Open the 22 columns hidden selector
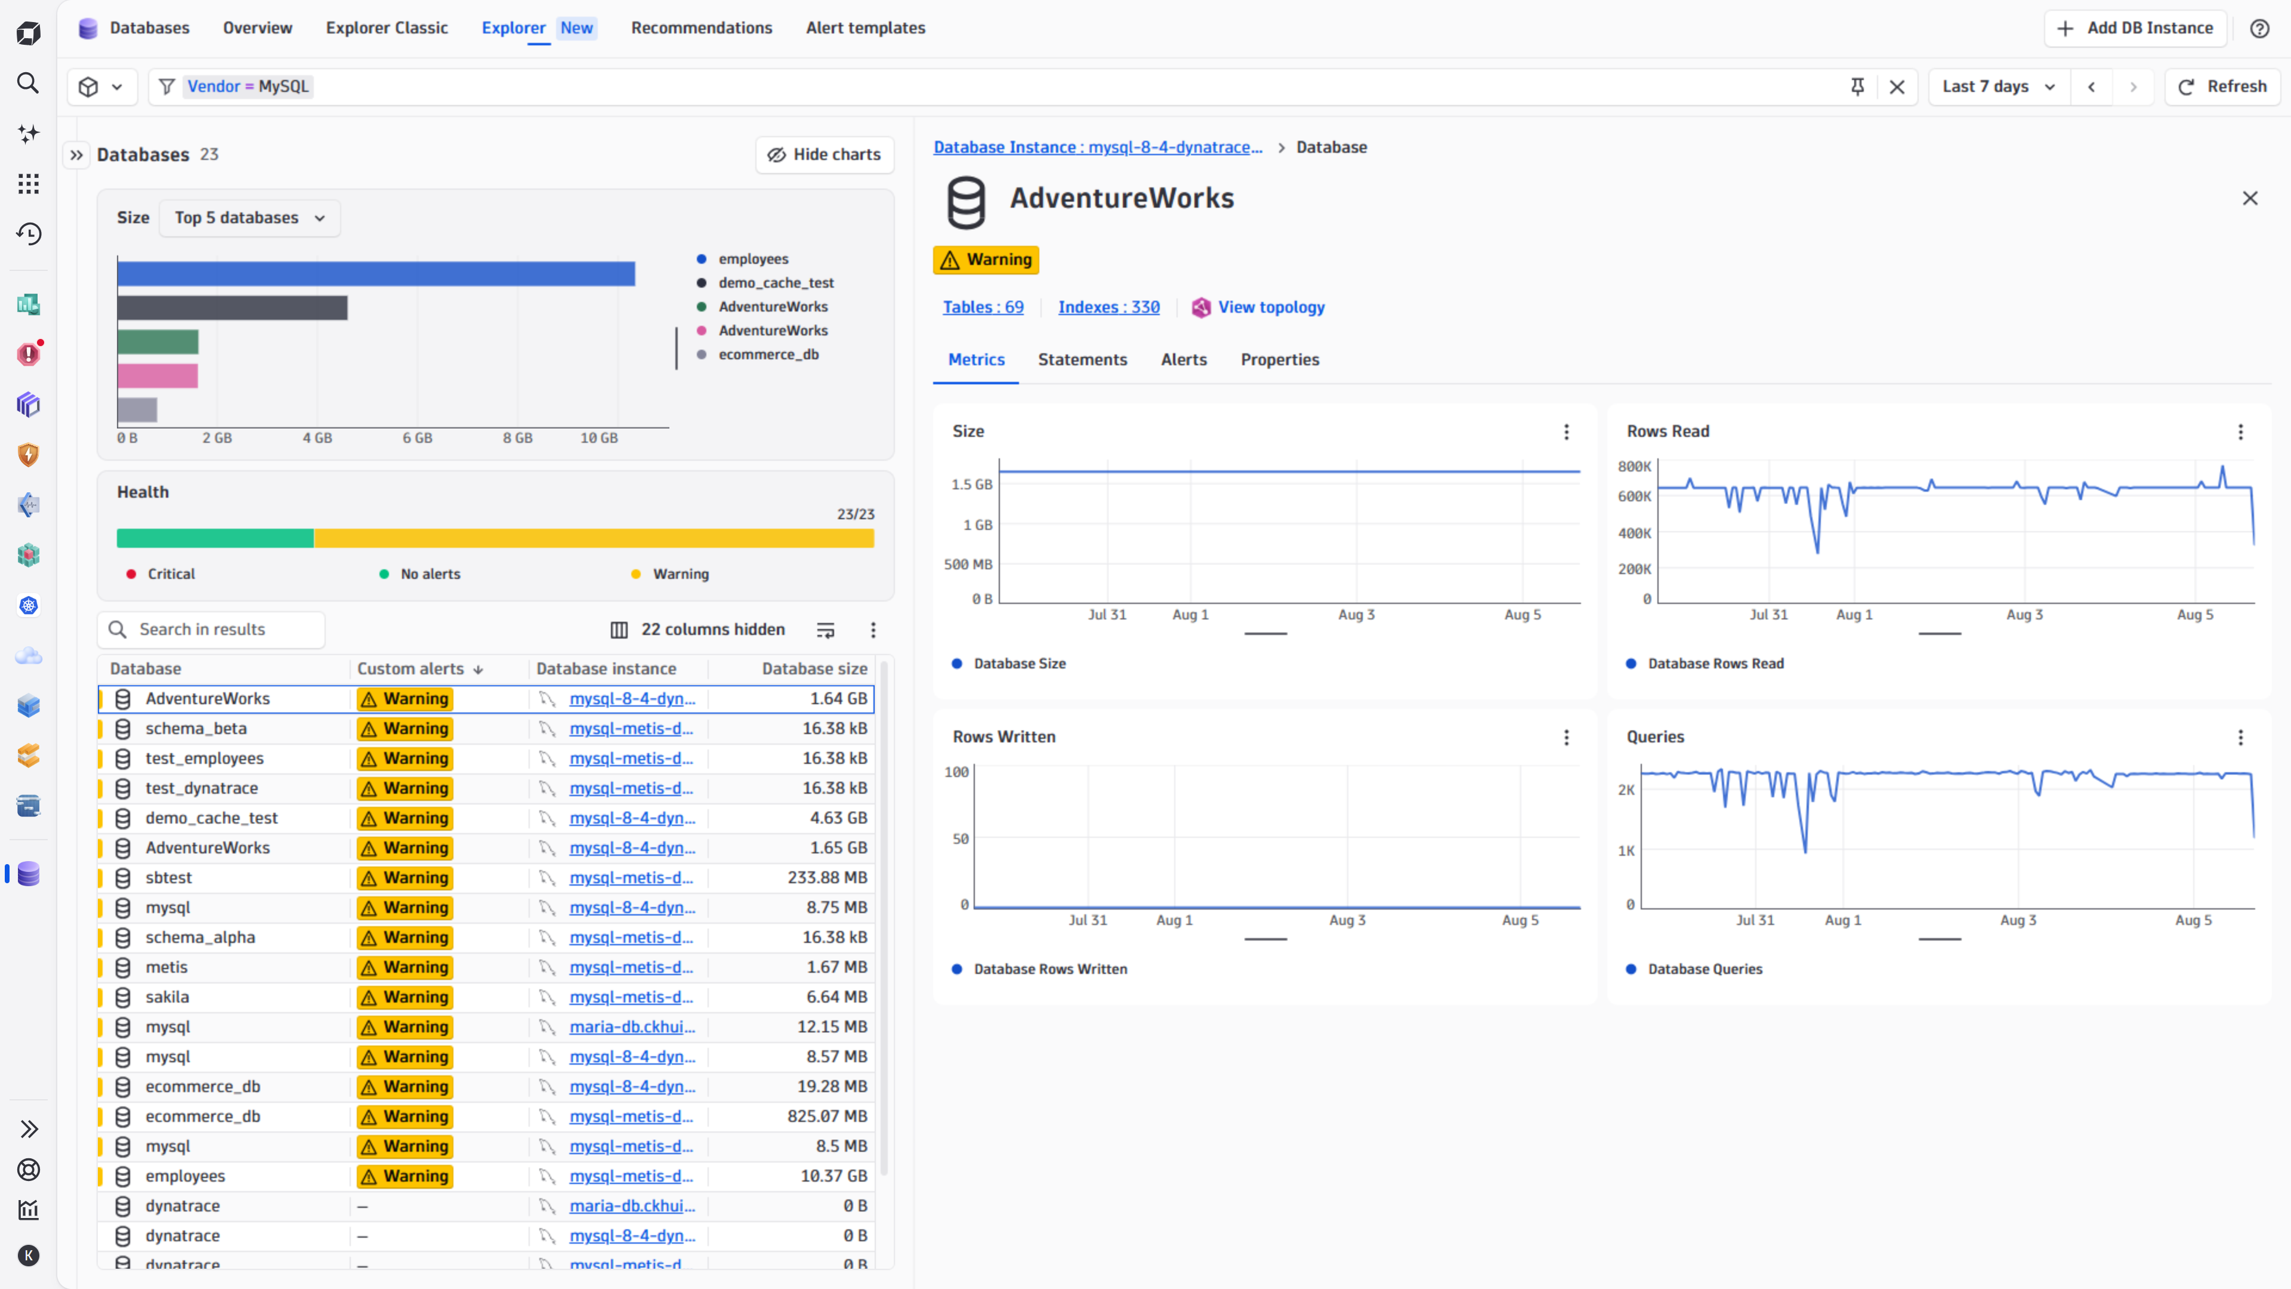This screenshot has width=2291, height=1289. point(698,630)
